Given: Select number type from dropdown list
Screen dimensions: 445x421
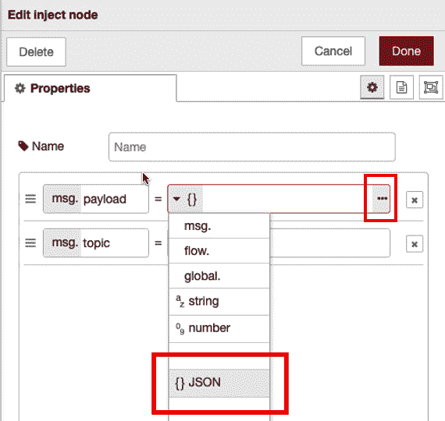Looking at the screenshot, I should click(219, 328).
